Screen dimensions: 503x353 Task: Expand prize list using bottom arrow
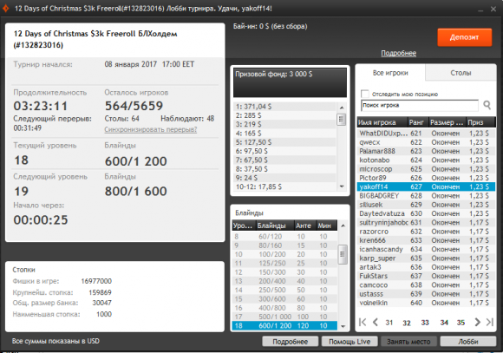pyautogui.click(x=342, y=186)
